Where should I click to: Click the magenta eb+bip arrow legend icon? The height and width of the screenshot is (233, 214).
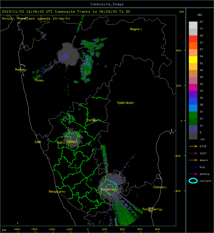click(193, 174)
